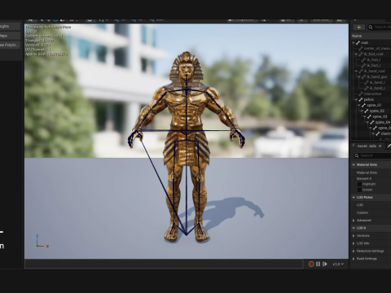Screen dimensions: 391x293
Task: Collapse the ik_foot_root node
Action: 356,54
